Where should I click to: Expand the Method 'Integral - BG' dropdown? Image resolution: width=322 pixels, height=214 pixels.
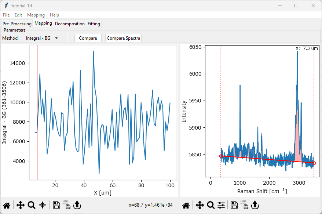pos(42,38)
